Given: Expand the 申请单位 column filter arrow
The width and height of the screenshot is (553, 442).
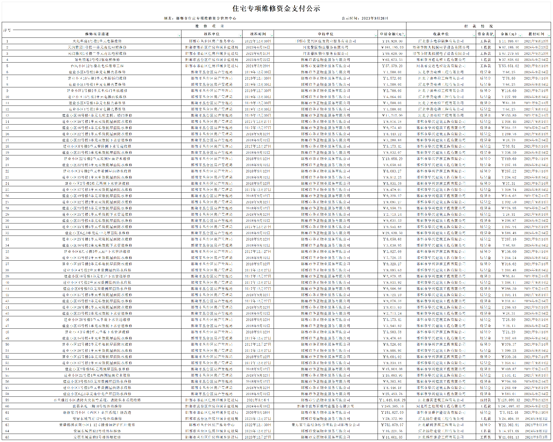Looking at the screenshot, I should pyautogui.click(x=375, y=35).
